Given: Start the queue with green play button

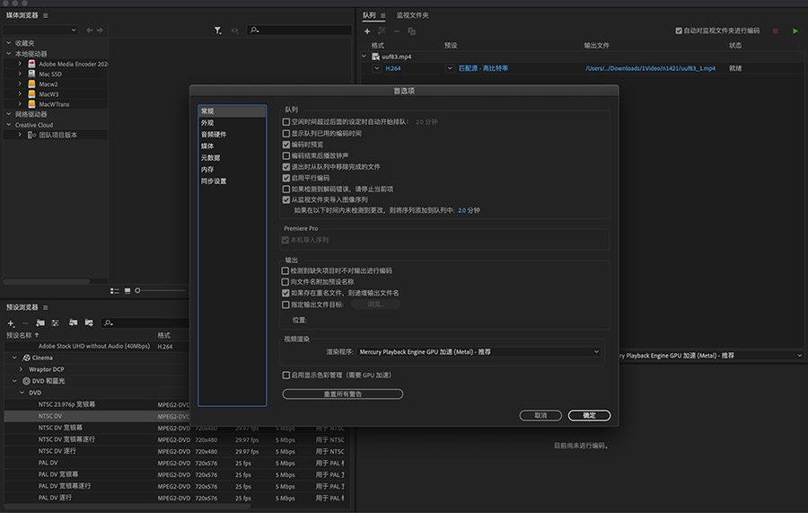Looking at the screenshot, I should click(795, 31).
